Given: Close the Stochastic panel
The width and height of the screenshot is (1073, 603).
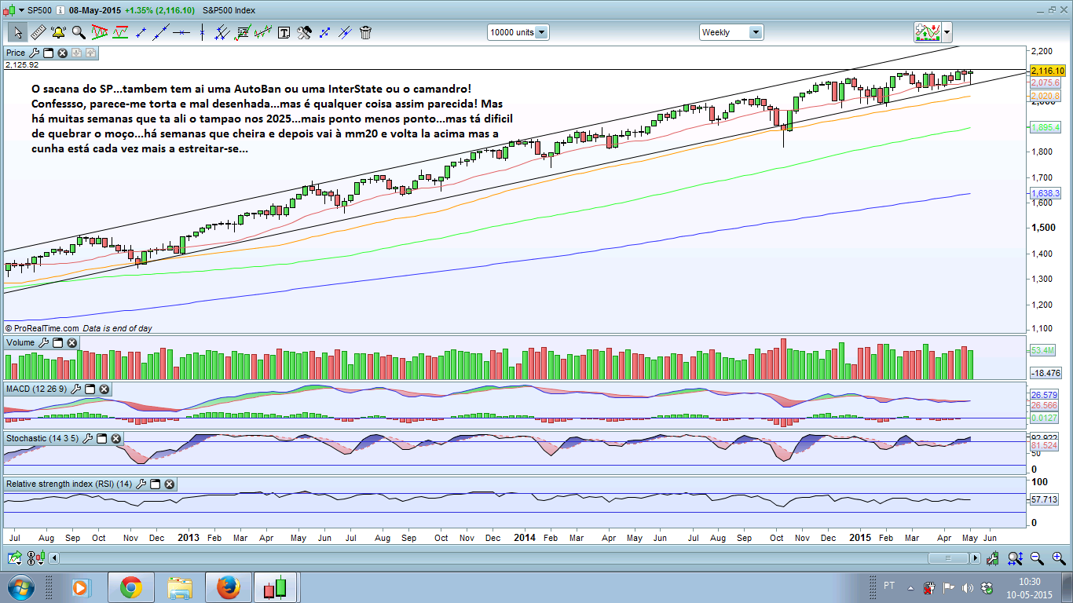Looking at the screenshot, I should [x=116, y=437].
